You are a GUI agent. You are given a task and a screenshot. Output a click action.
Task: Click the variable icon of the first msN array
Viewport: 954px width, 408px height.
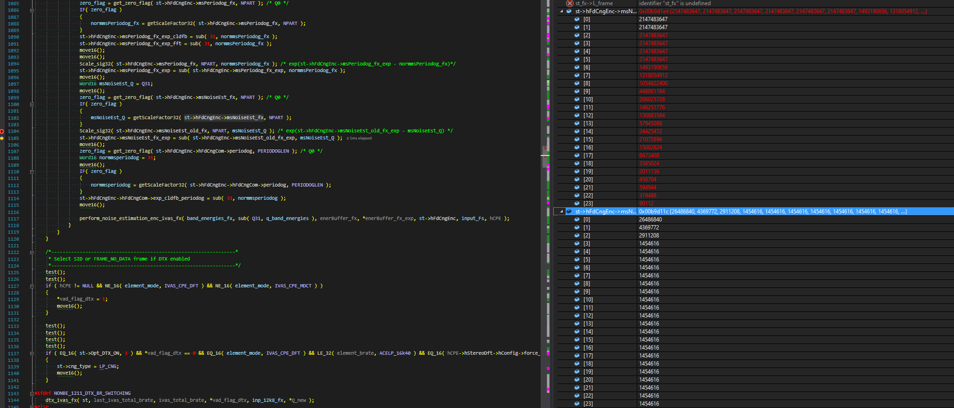click(x=569, y=11)
